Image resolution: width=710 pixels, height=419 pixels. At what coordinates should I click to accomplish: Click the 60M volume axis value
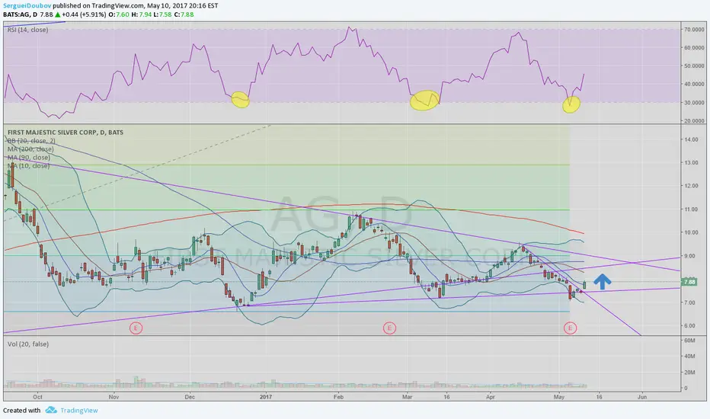point(689,341)
